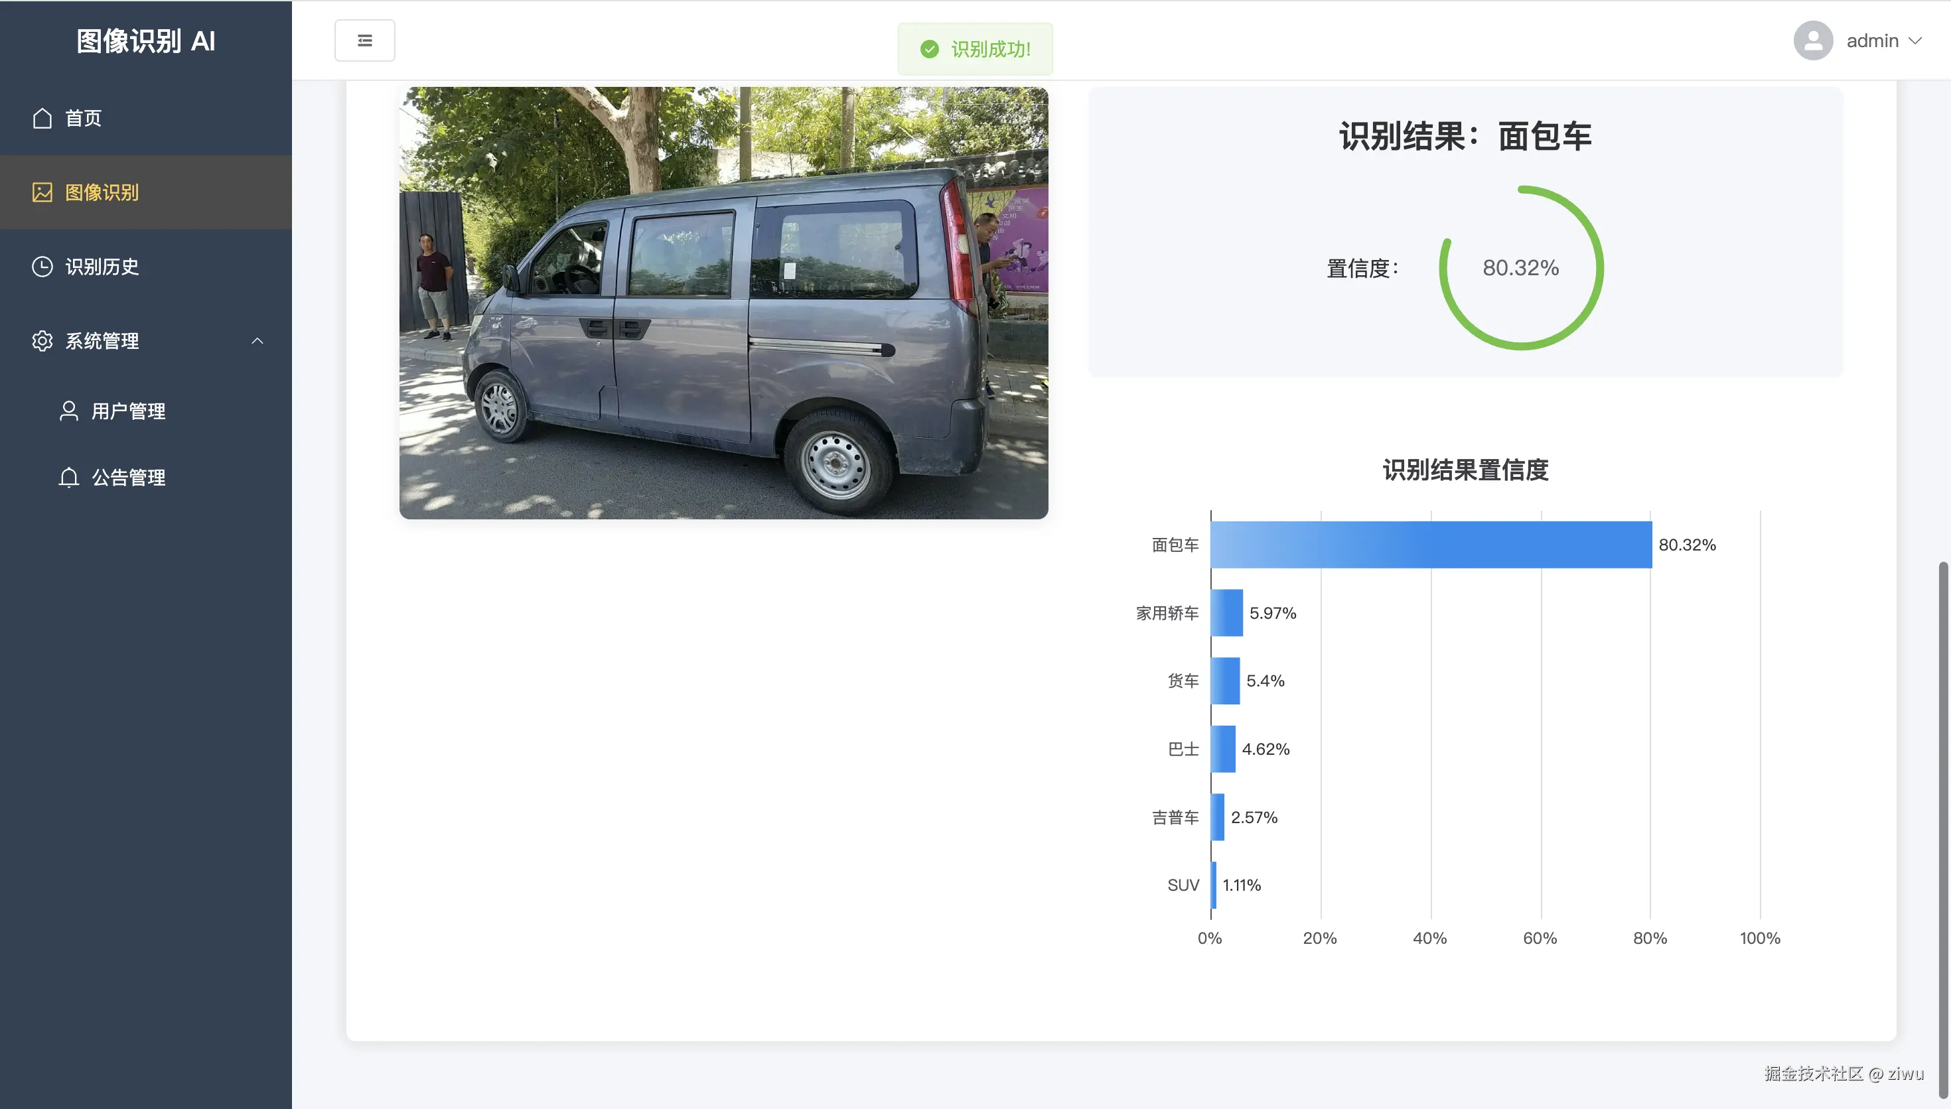The height and width of the screenshot is (1109, 1951).
Task: Navigate to 首页 menu item
Action: [83, 118]
